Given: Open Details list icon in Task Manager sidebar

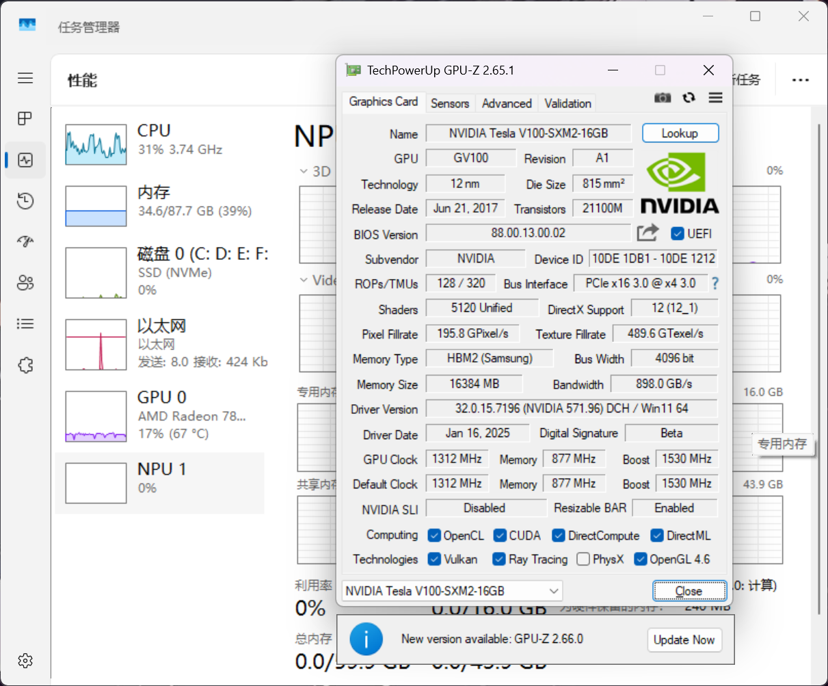Looking at the screenshot, I should 25,324.
